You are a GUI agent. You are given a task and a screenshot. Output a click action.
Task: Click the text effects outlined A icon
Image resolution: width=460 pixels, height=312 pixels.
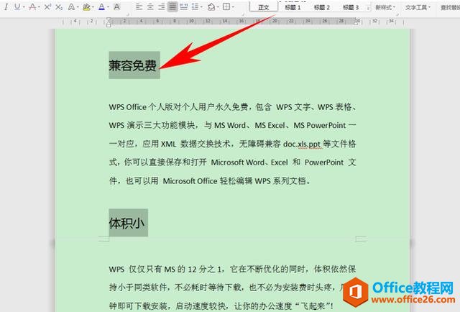point(71,6)
